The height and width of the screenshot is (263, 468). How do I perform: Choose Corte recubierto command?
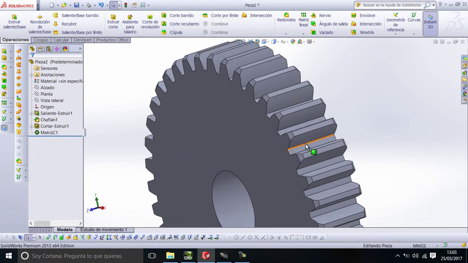pyautogui.click(x=181, y=24)
